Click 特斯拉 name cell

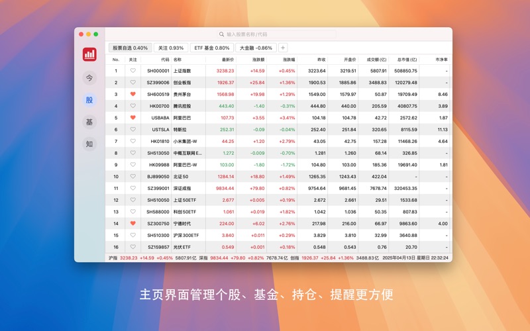(x=180, y=129)
